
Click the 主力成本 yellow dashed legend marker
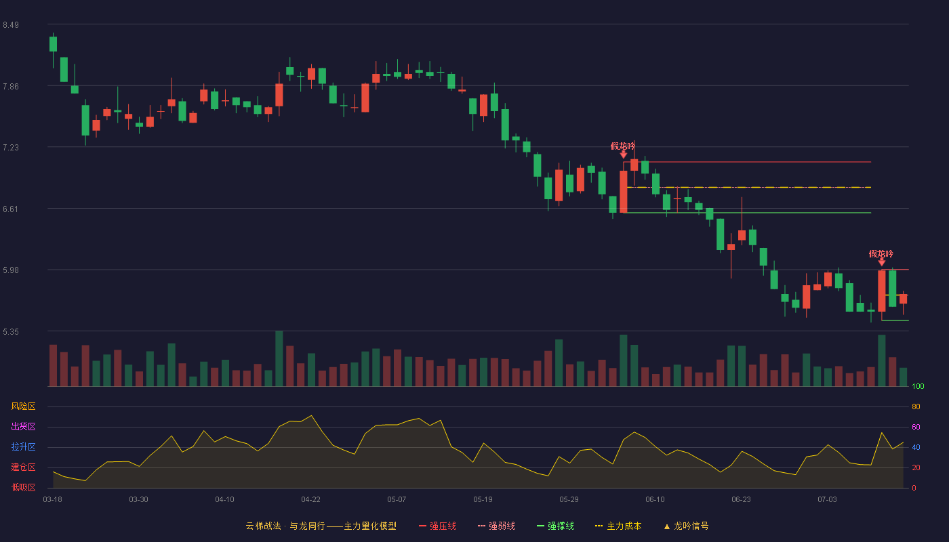599,526
